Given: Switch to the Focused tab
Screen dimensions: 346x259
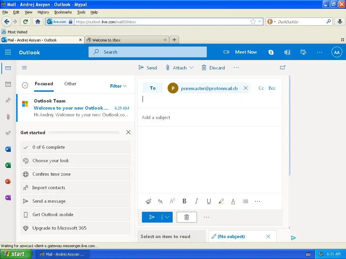Looking at the screenshot, I should coord(44,84).
